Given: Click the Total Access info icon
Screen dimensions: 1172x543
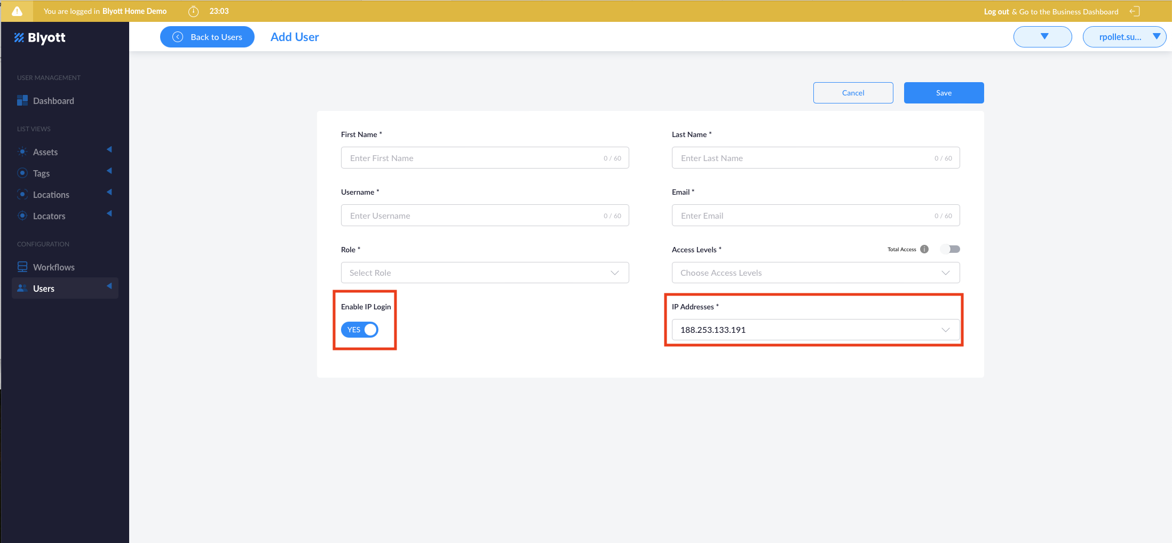Looking at the screenshot, I should 924,249.
